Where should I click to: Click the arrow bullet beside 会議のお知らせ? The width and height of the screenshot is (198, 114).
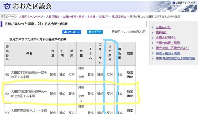153,38
